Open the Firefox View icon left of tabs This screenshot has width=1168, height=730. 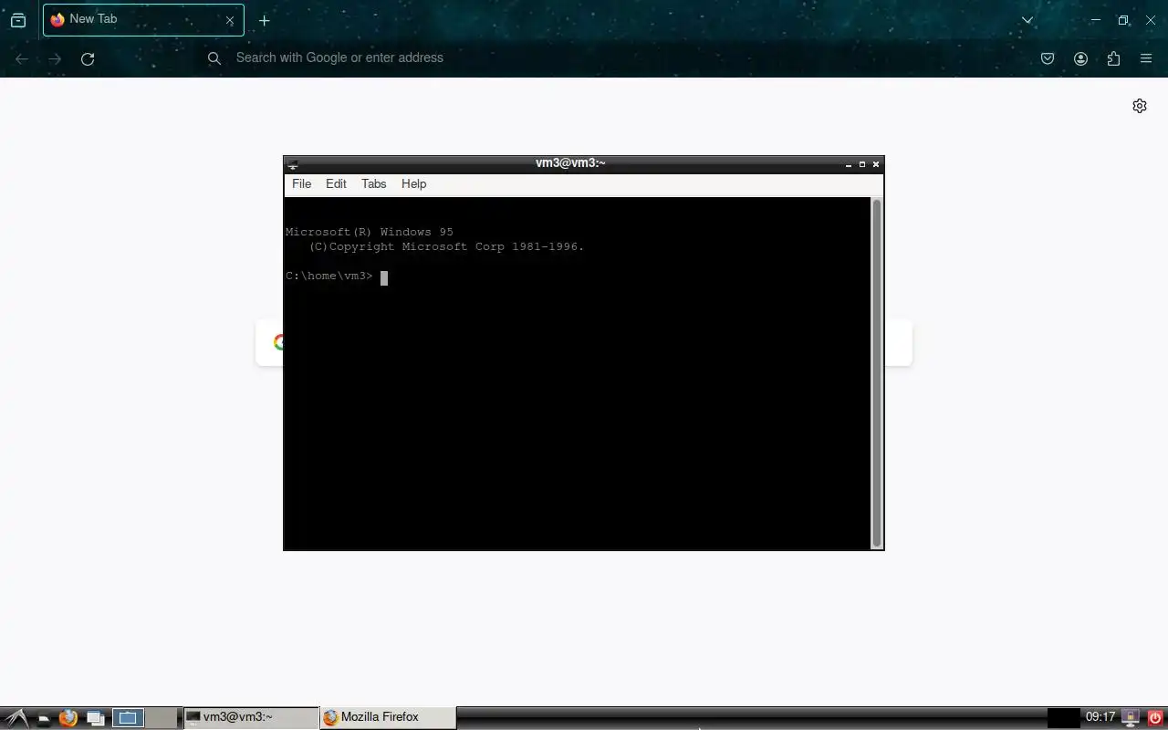[x=18, y=20]
